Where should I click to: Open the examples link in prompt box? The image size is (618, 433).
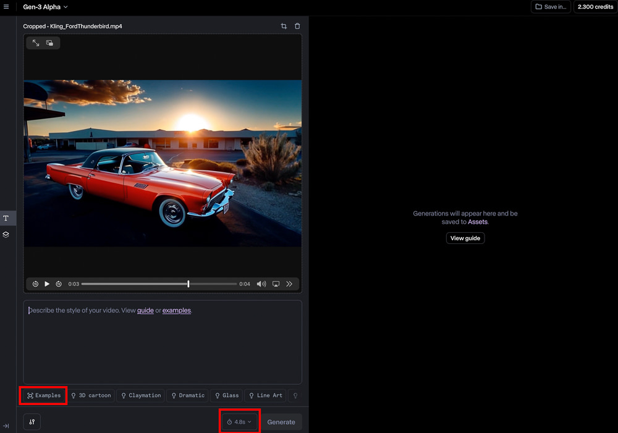(x=176, y=310)
